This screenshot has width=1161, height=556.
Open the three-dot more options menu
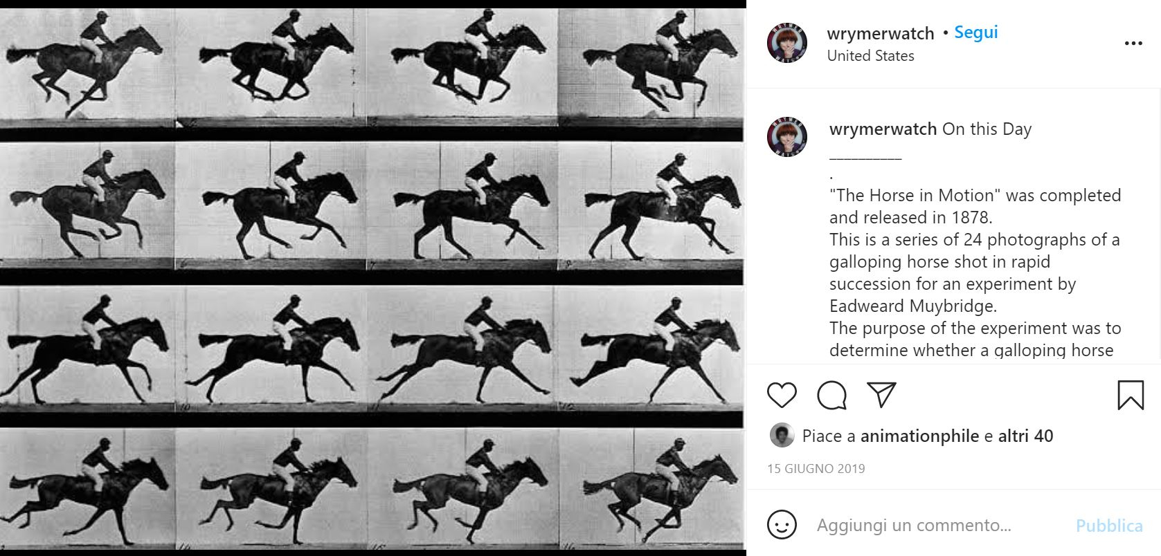point(1133,44)
